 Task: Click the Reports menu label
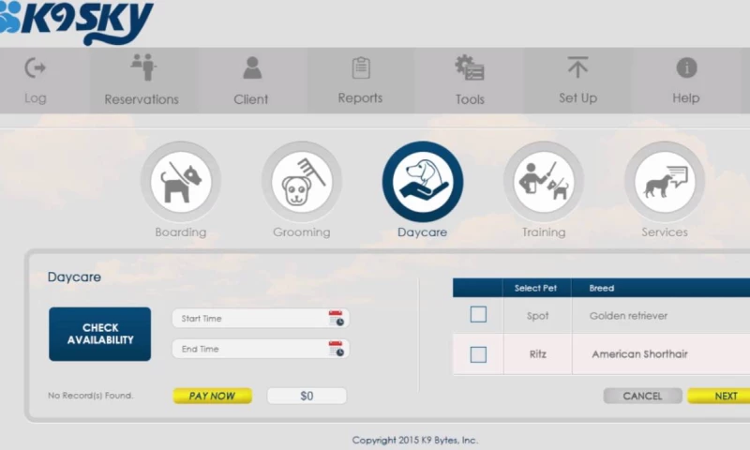click(x=360, y=98)
